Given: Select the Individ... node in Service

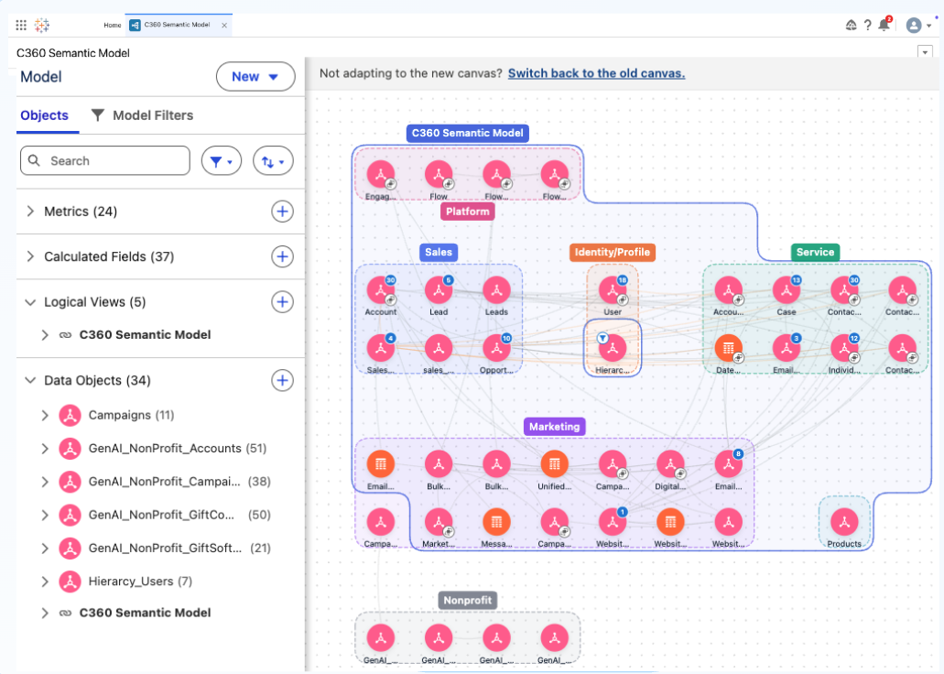Looking at the screenshot, I should click(845, 348).
